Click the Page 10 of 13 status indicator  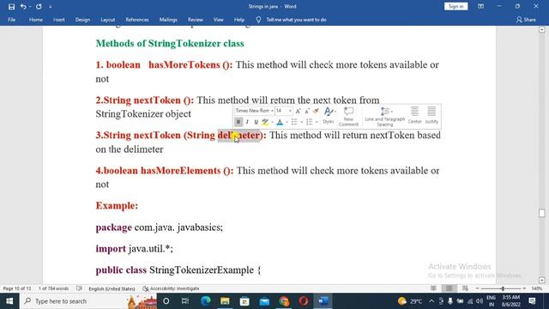click(x=17, y=288)
